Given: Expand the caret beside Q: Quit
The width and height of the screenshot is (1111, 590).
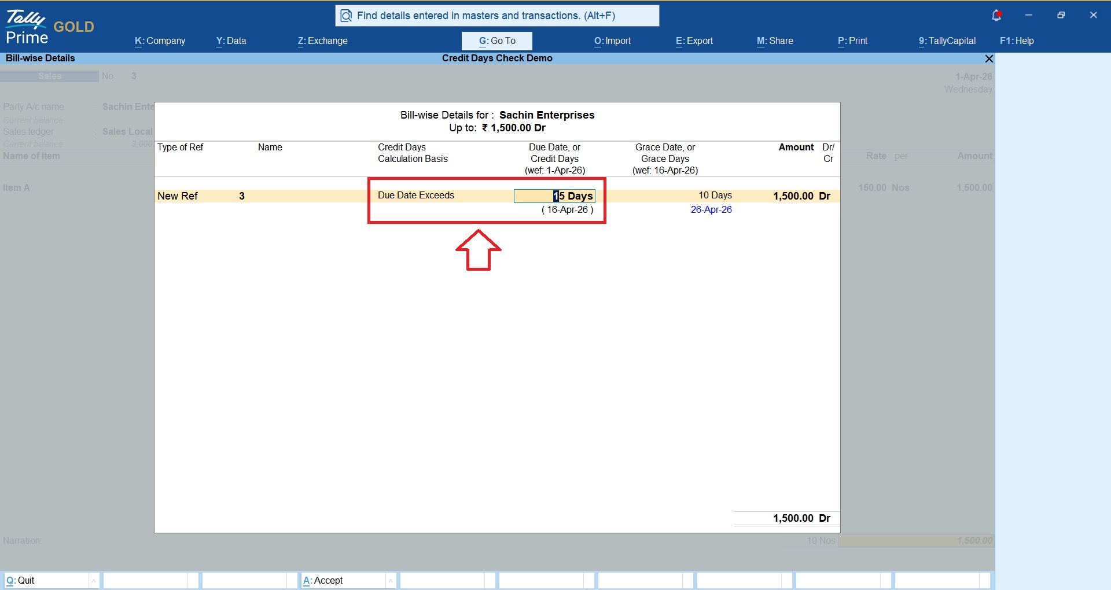Looking at the screenshot, I should click(94, 580).
